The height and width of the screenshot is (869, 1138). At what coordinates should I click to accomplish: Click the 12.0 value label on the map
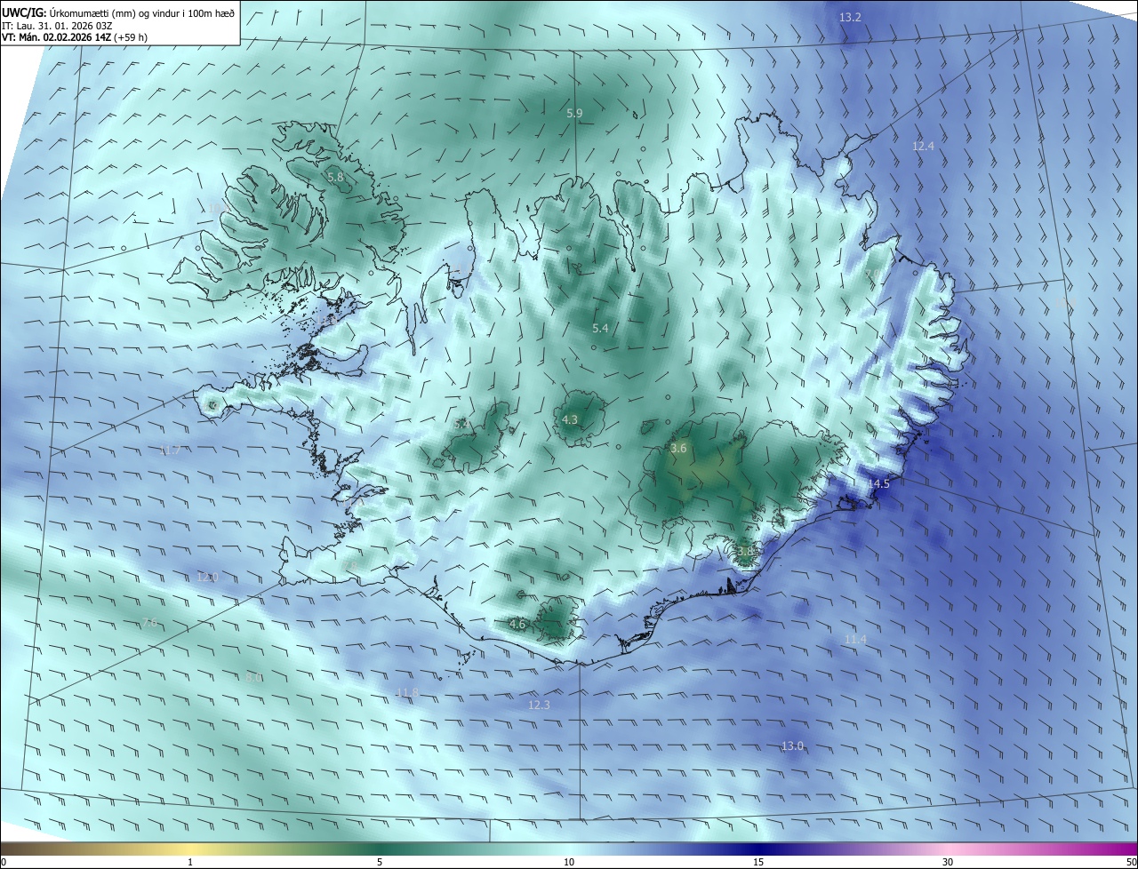click(x=207, y=577)
